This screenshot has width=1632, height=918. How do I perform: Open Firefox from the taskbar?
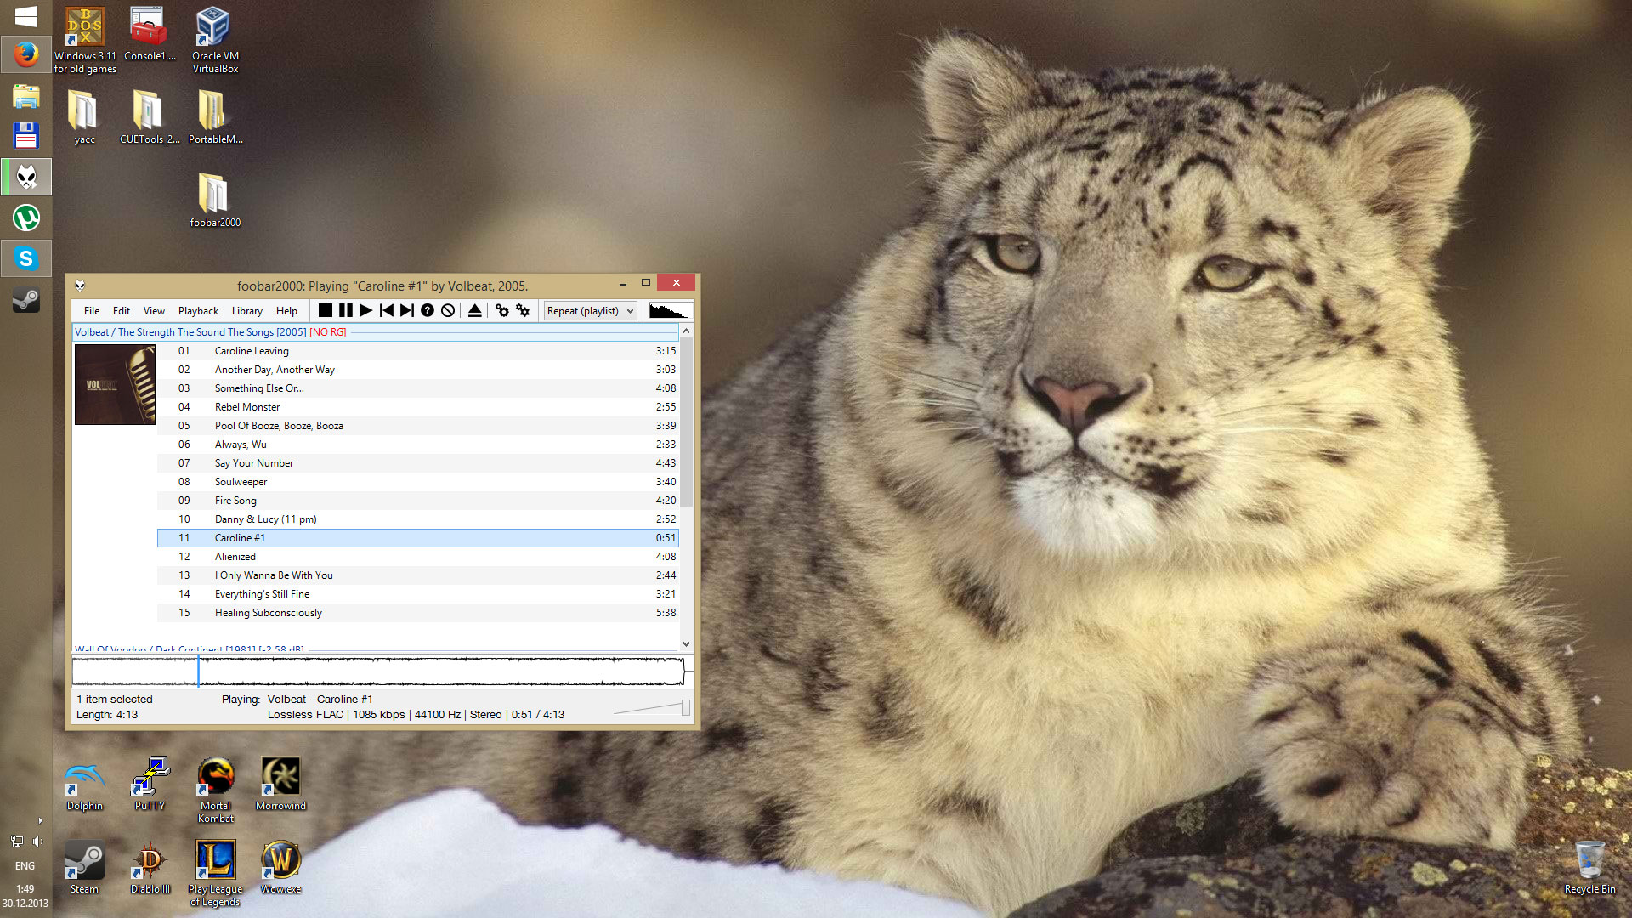coord(26,55)
